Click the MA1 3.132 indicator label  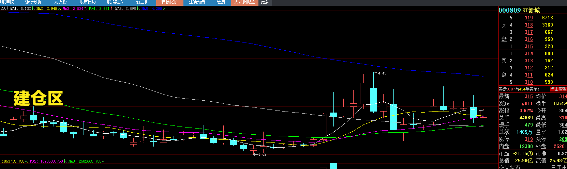(21, 9)
